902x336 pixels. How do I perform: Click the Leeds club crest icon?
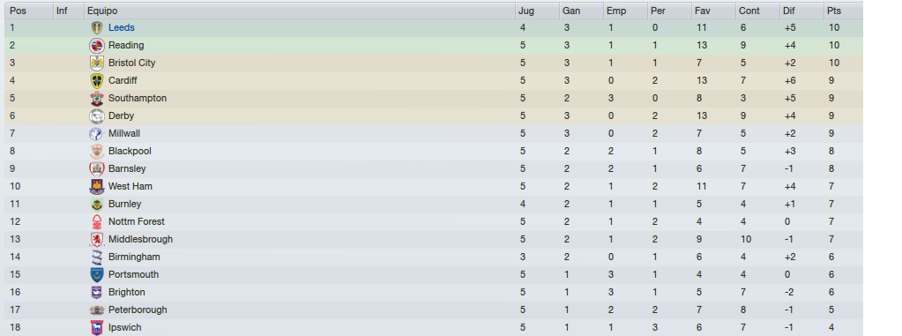point(97,27)
